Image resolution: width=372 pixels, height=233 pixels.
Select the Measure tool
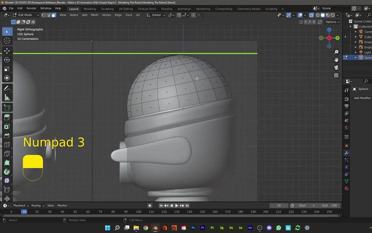point(7,97)
